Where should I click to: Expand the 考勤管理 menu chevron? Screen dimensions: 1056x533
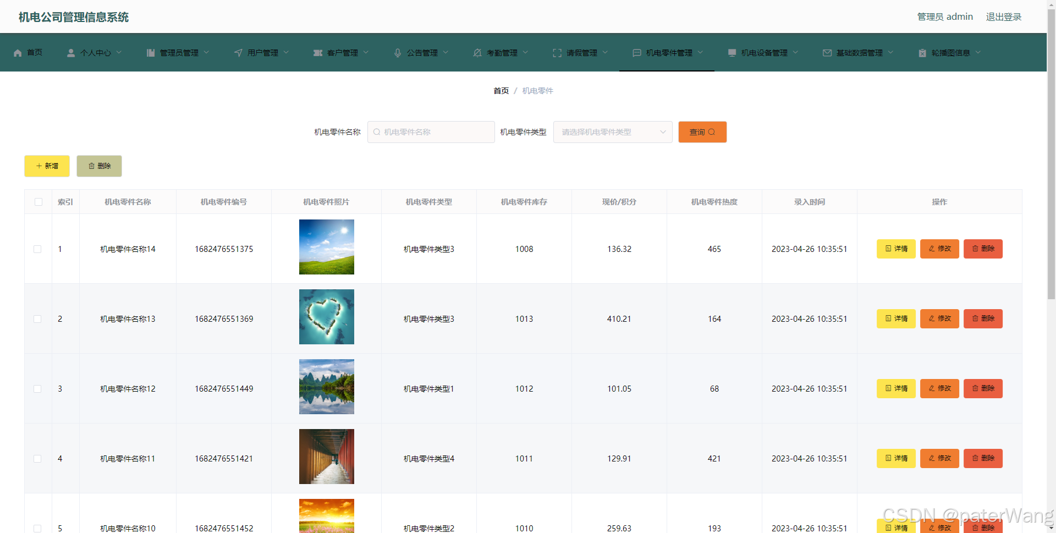pos(525,53)
